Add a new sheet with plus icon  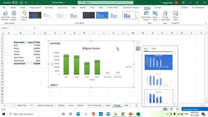tap(136, 105)
